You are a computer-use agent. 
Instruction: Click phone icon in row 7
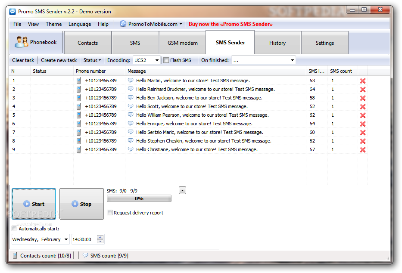(79, 132)
